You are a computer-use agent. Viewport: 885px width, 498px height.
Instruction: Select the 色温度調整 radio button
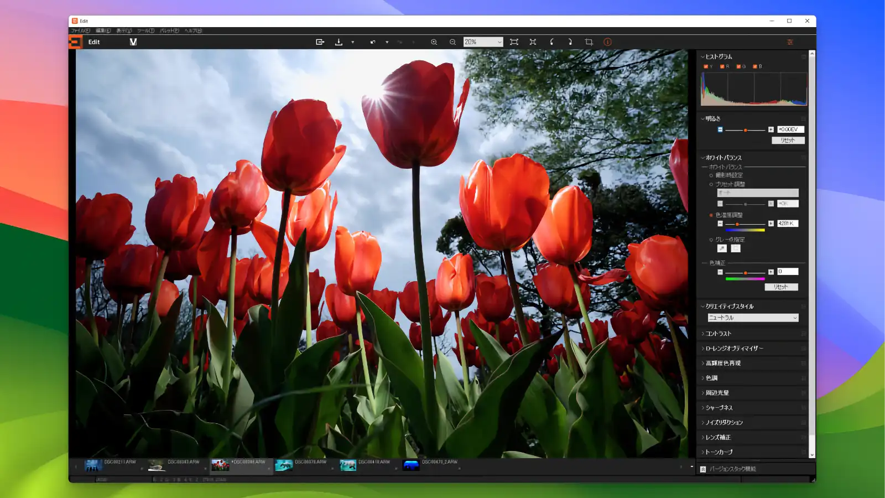click(x=711, y=215)
